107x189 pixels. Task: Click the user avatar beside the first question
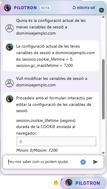(x=9, y=28)
